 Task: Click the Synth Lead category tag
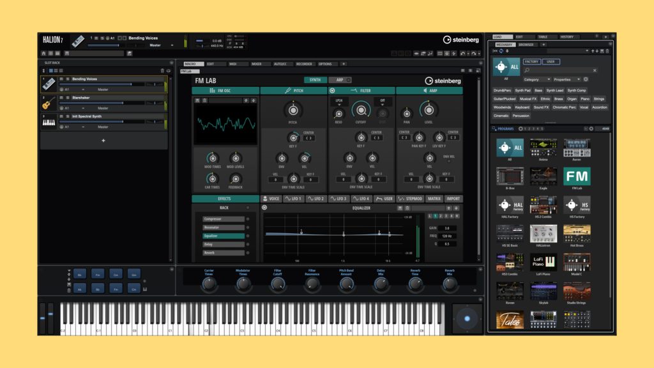point(554,91)
